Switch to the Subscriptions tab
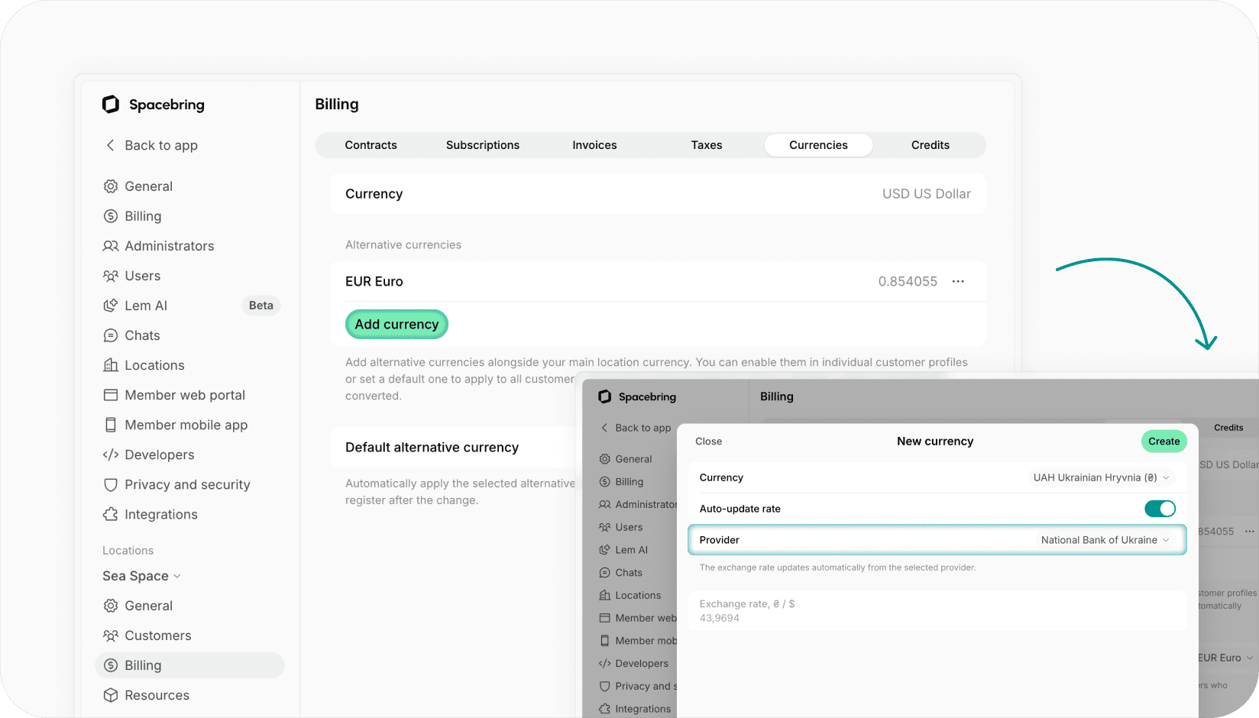This screenshot has width=1259, height=718. click(483, 145)
